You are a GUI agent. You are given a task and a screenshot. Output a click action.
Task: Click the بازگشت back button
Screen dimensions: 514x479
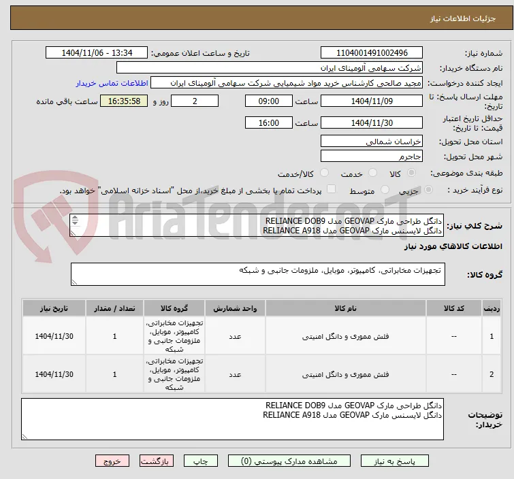pos(156,461)
